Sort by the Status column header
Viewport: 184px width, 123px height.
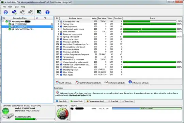pyautogui.click(x=152, y=18)
